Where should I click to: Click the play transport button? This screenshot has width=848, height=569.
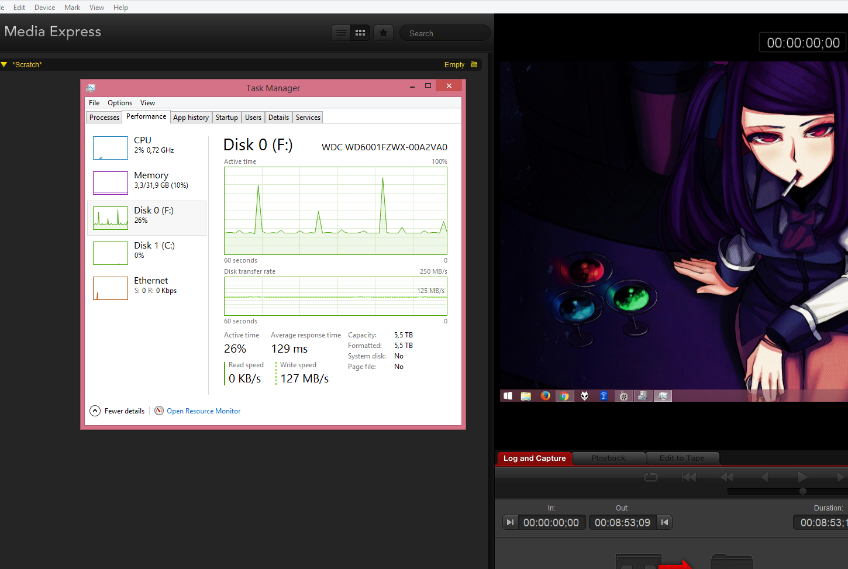pos(802,477)
